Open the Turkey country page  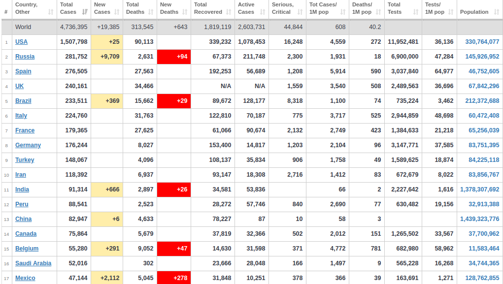point(25,159)
